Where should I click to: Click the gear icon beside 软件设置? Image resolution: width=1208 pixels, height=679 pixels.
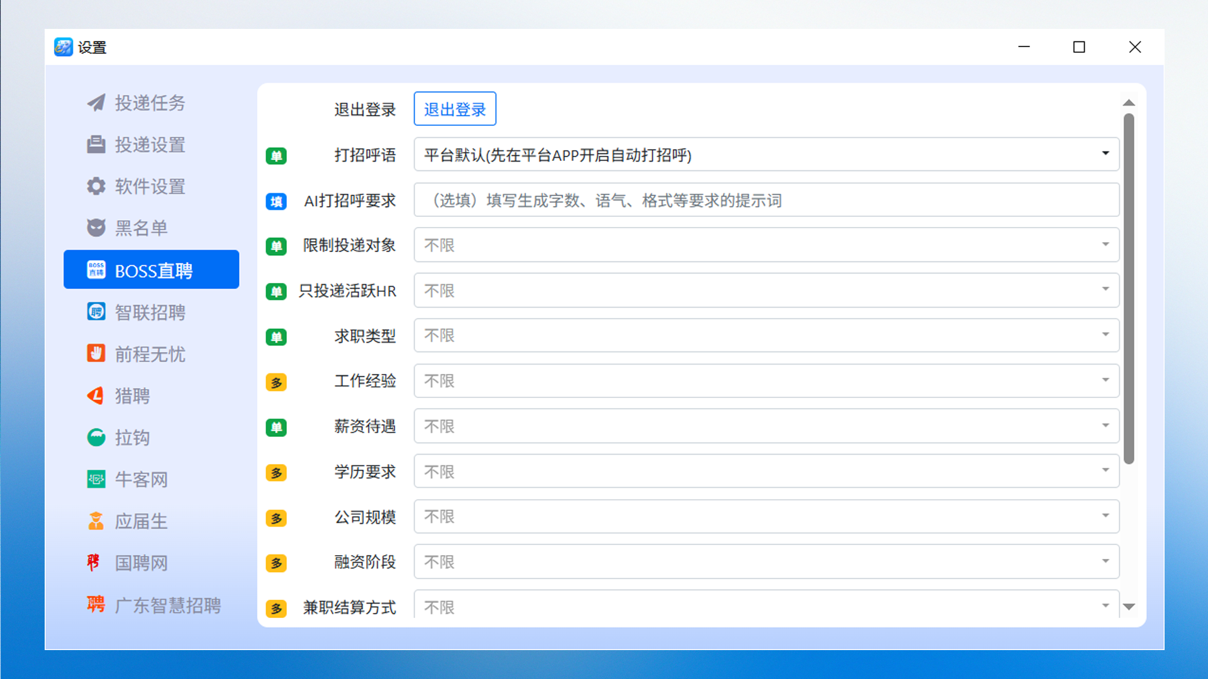[96, 186]
